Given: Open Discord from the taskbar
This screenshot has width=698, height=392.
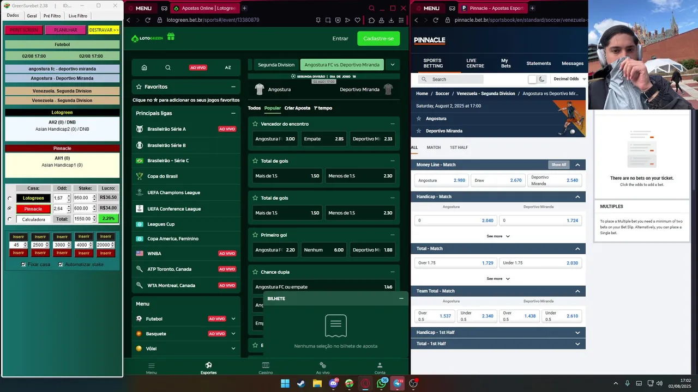Looking at the screenshot, I should tap(333, 383).
